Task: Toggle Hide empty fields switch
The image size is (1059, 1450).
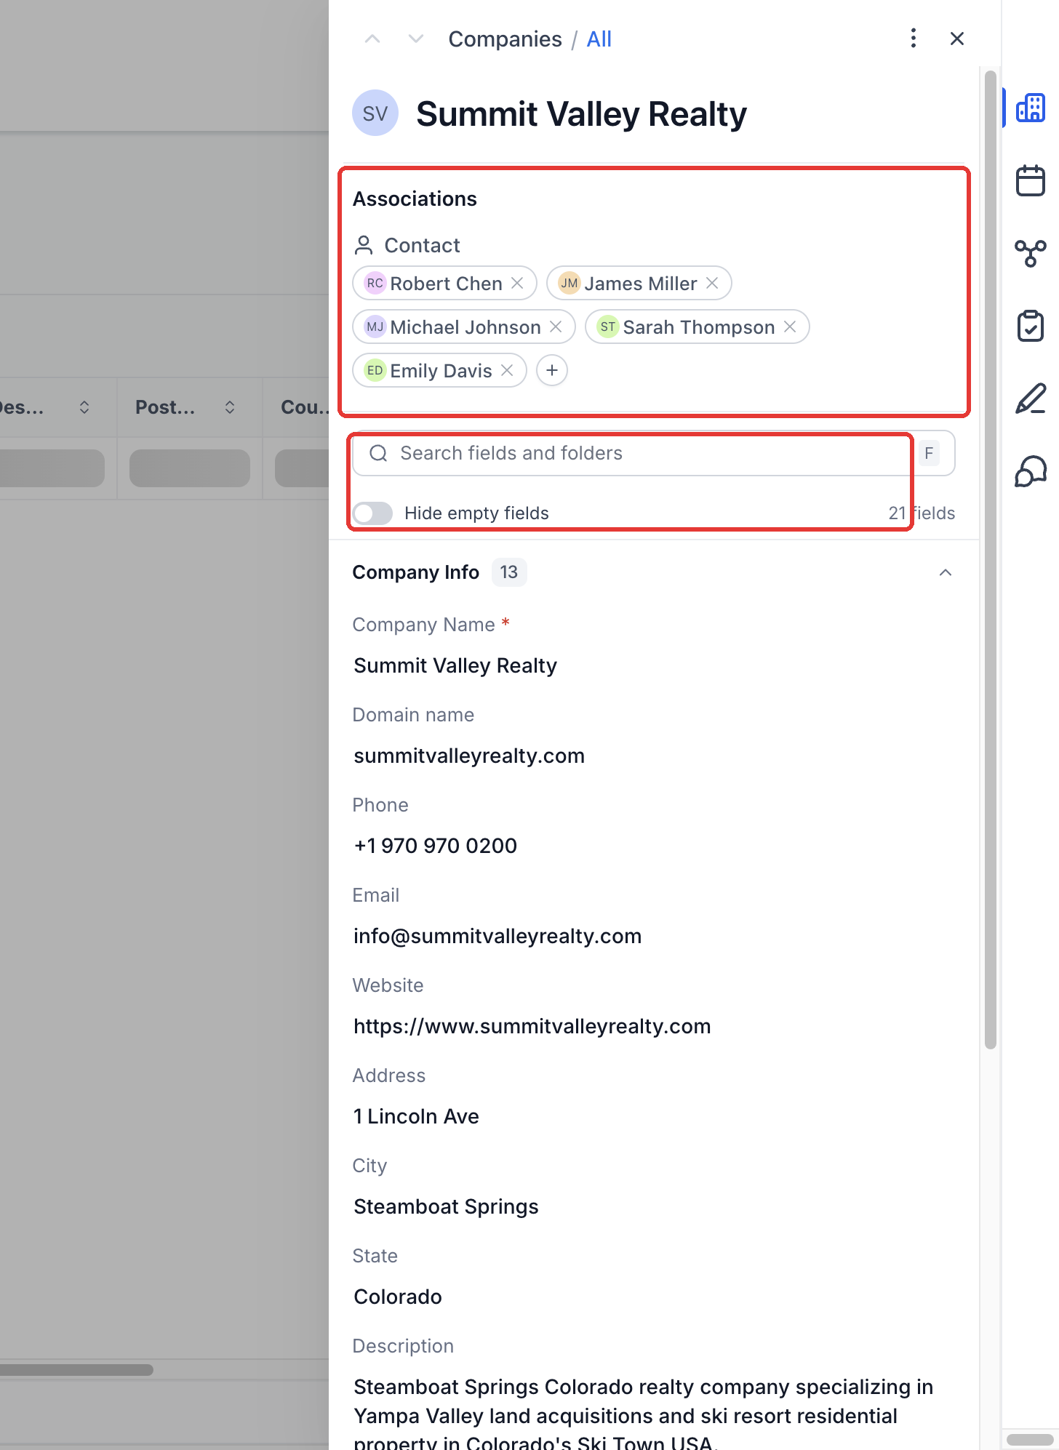Action: pos(372,513)
